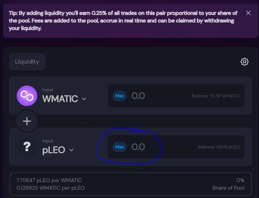The height and width of the screenshot is (198, 259).
Task: Use Max for the WMATIC amount
Action: pyautogui.click(x=120, y=96)
